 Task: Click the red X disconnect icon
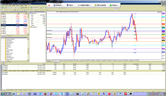pyautogui.click(x=49, y=5)
